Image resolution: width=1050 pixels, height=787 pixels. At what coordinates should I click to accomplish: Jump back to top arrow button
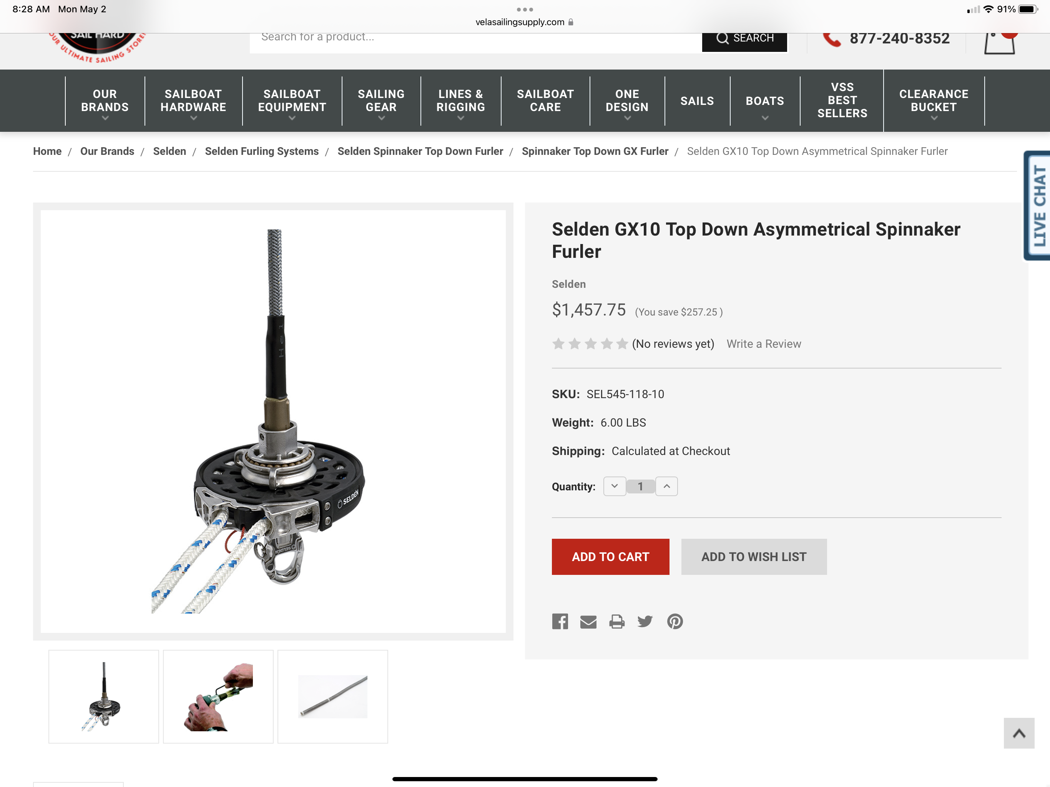pos(1018,733)
